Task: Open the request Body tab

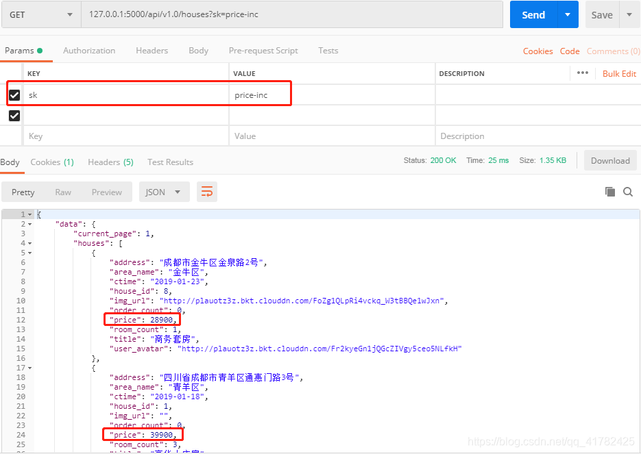Action: [199, 51]
